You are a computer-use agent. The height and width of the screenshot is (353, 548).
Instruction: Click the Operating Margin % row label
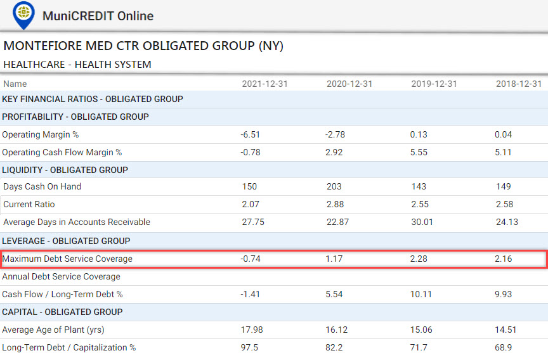point(41,135)
